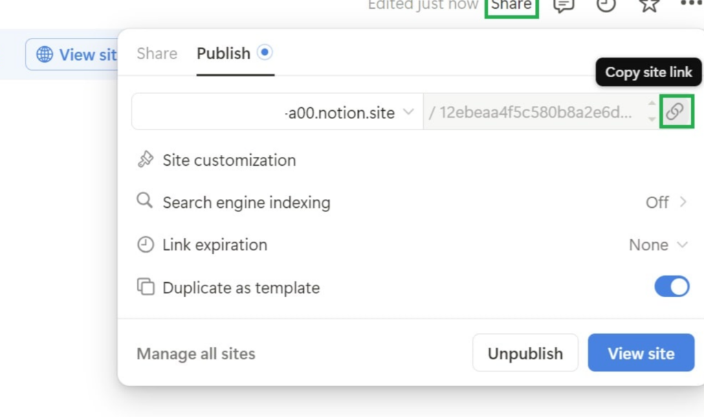Image resolution: width=704 pixels, height=417 pixels.
Task: Toggle Duplicate as template switch off
Action: (x=672, y=287)
